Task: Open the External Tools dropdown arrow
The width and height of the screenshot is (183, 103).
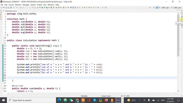Action: pyautogui.click(x=53, y=8)
